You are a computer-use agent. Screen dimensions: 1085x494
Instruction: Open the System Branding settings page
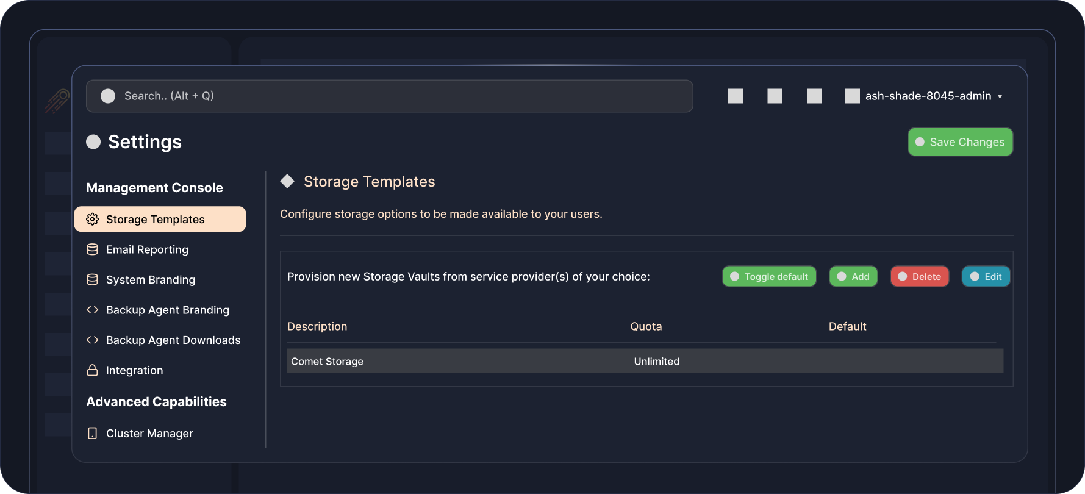coord(150,280)
